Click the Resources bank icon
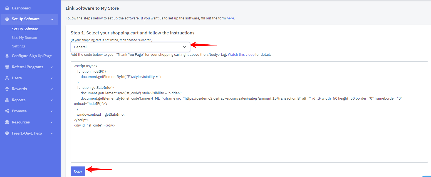The width and height of the screenshot is (431, 177). tap(7, 122)
